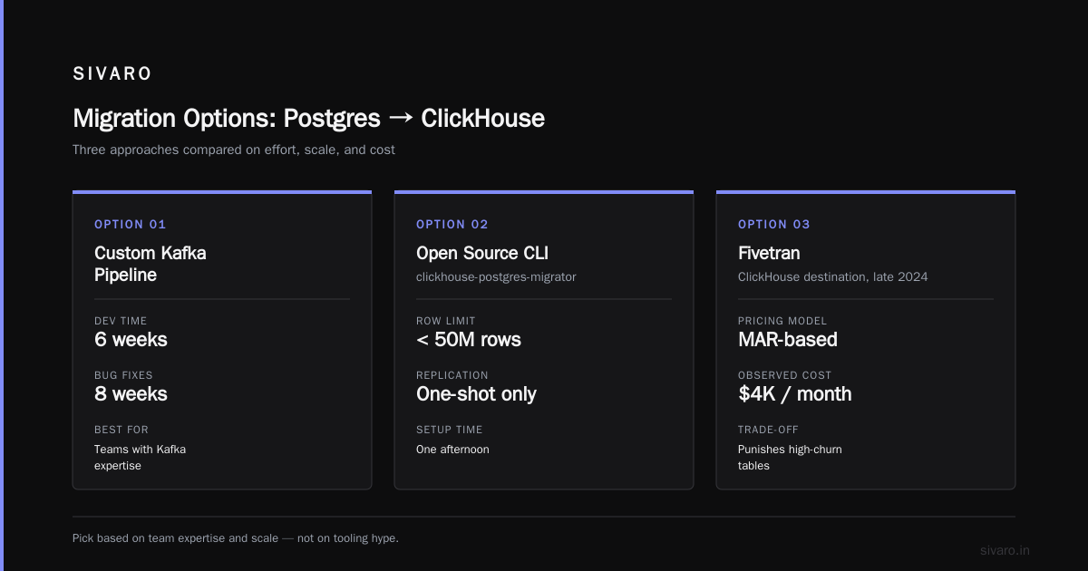
Task: Click the 'REPLICATION' label
Action: point(452,375)
